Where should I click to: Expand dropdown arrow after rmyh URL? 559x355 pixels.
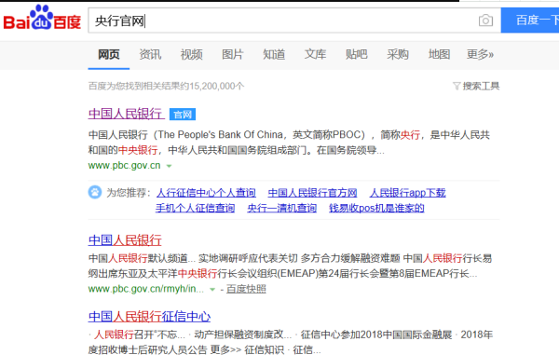click(x=212, y=290)
